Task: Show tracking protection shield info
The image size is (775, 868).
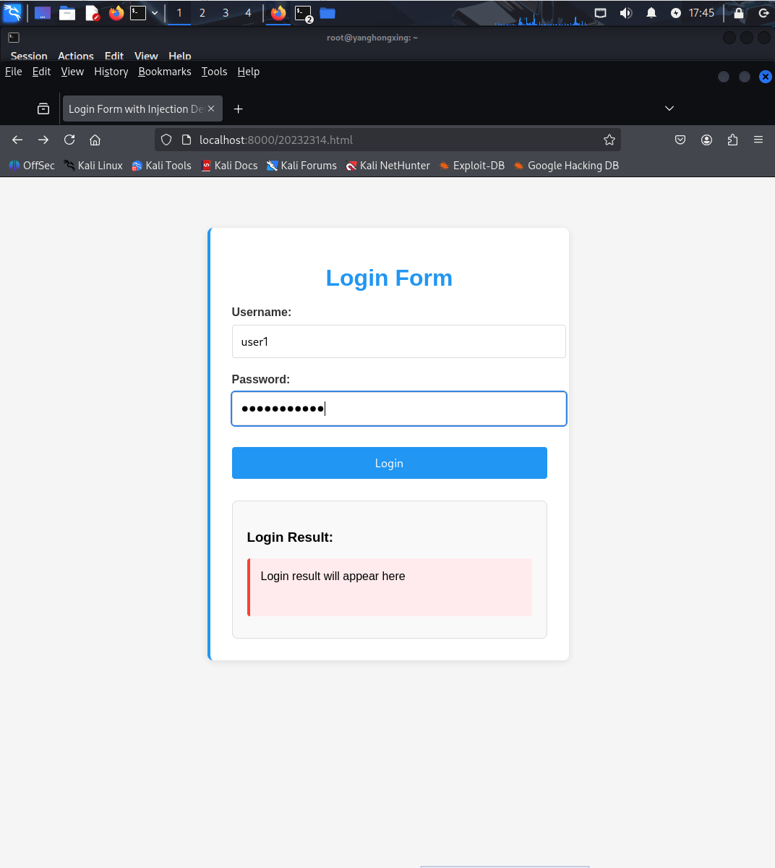Action: [x=166, y=140]
